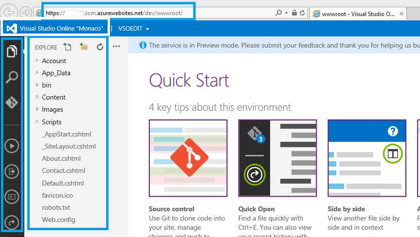420x237 pixels.
Task: Close the wwwroot browser tab
Action: (401, 14)
